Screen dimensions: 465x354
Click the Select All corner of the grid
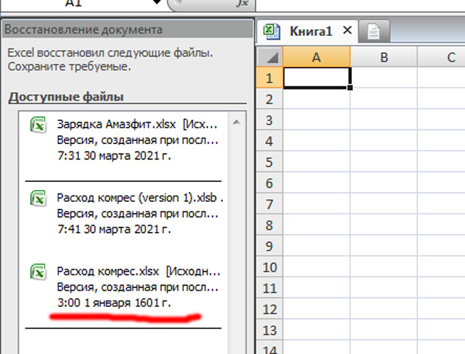point(269,57)
